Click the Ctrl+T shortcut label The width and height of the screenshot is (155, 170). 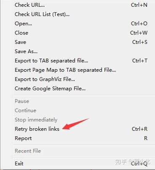pos(140,61)
